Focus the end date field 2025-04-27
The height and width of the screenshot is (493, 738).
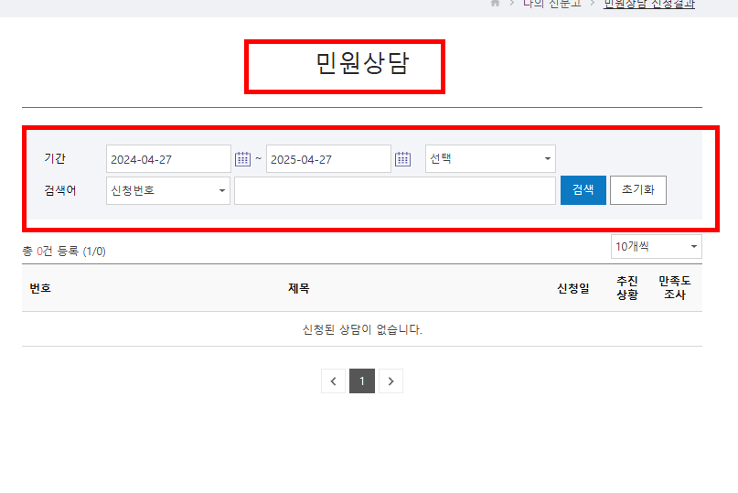point(328,159)
